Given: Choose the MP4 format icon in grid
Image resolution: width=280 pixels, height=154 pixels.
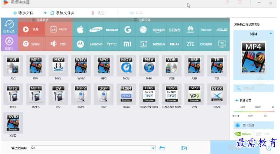Looking at the screenshot, I should pos(36,66).
